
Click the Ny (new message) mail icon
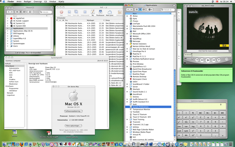pyautogui.click(x=93, y=12)
